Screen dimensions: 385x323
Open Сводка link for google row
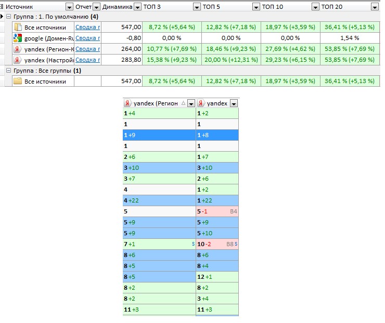pos(87,38)
